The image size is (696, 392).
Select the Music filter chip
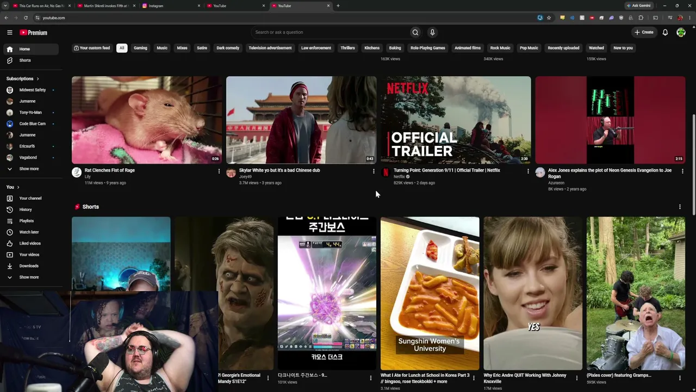click(x=162, y=48)
